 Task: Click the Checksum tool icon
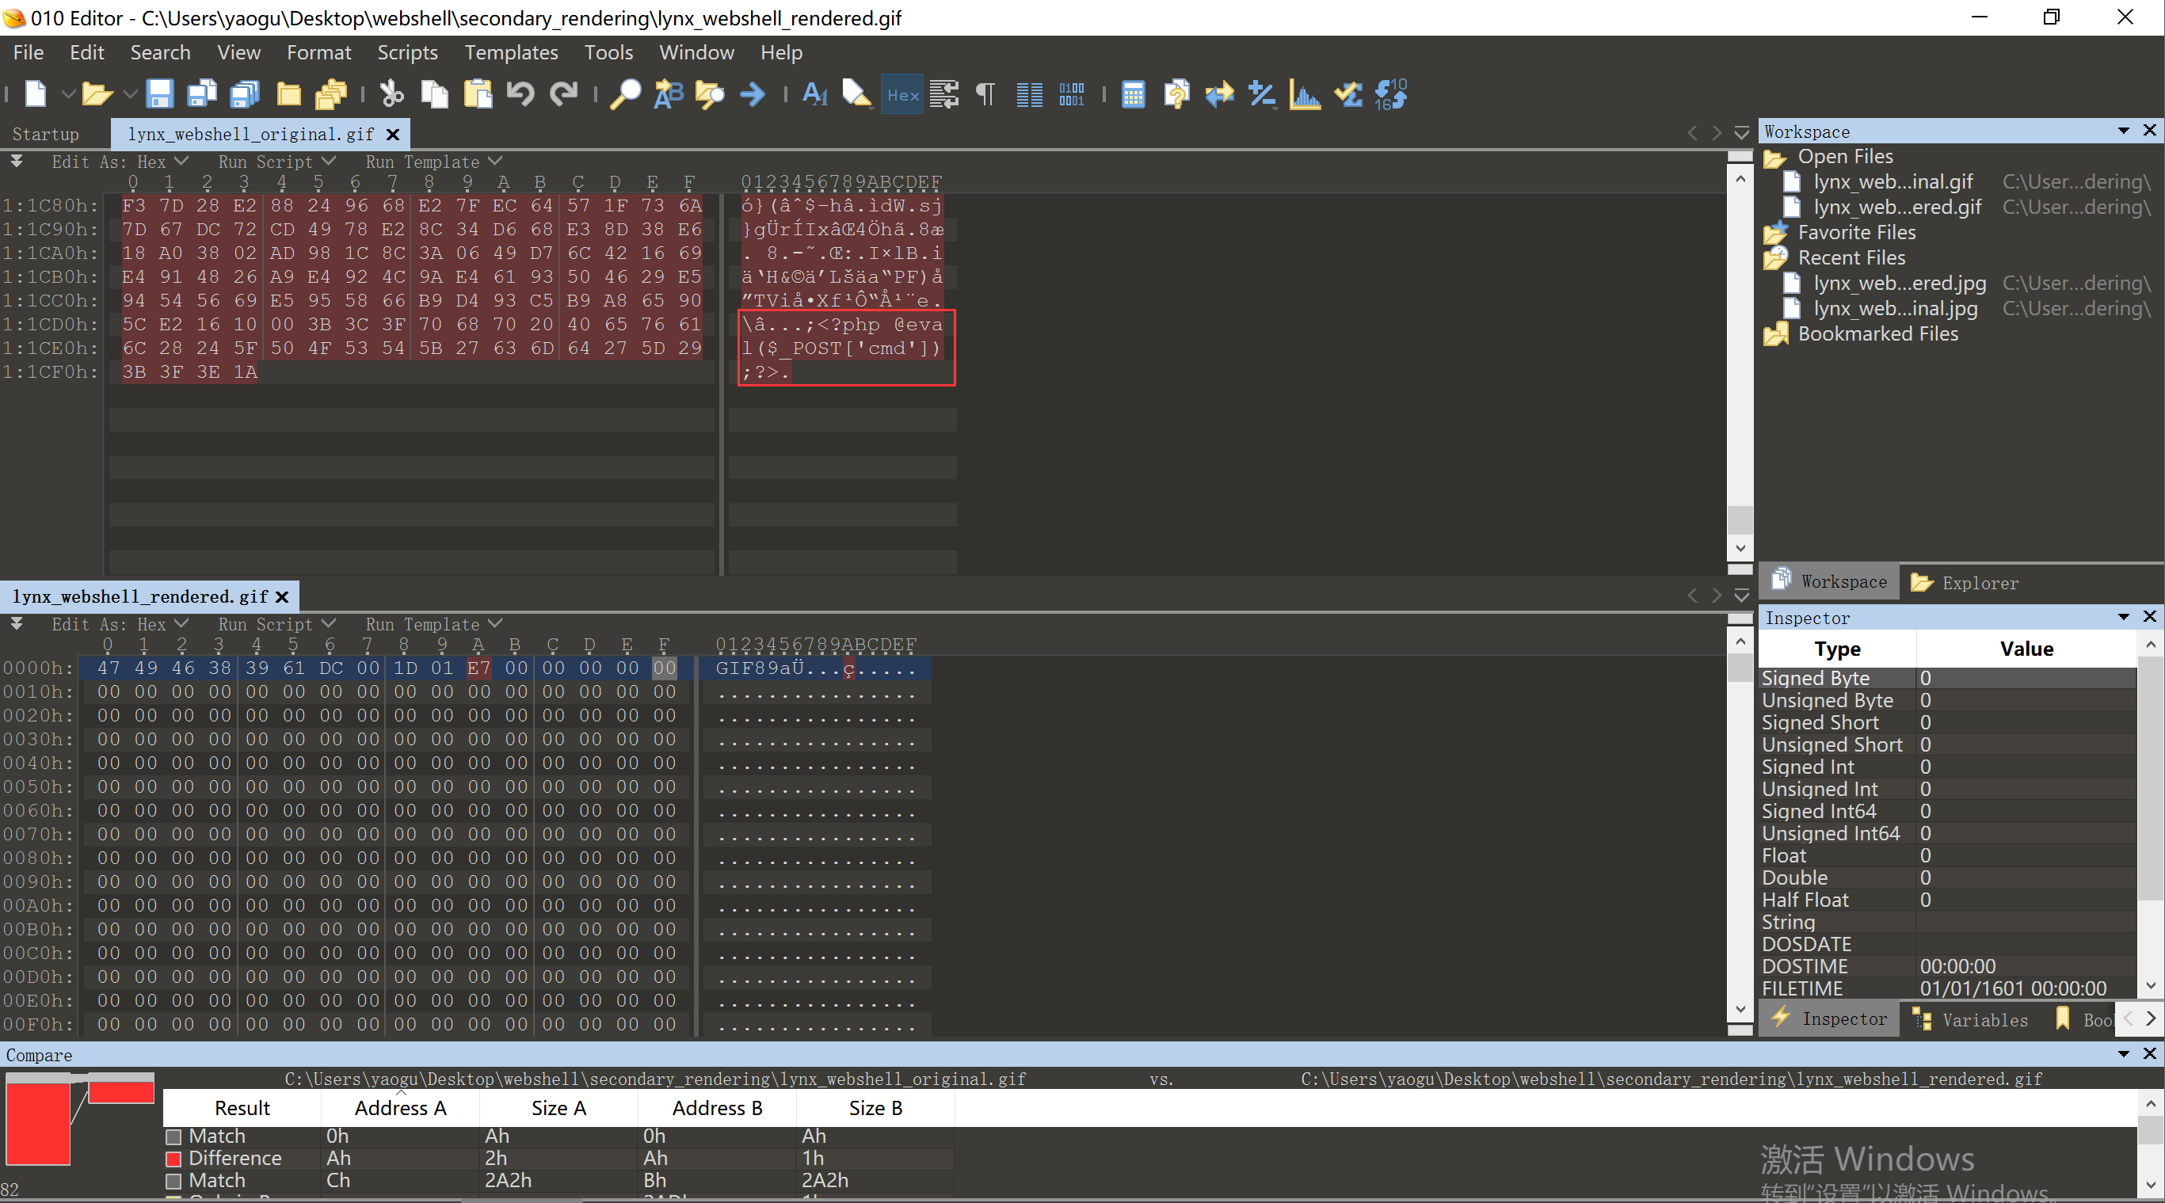tap(1347, 94)
